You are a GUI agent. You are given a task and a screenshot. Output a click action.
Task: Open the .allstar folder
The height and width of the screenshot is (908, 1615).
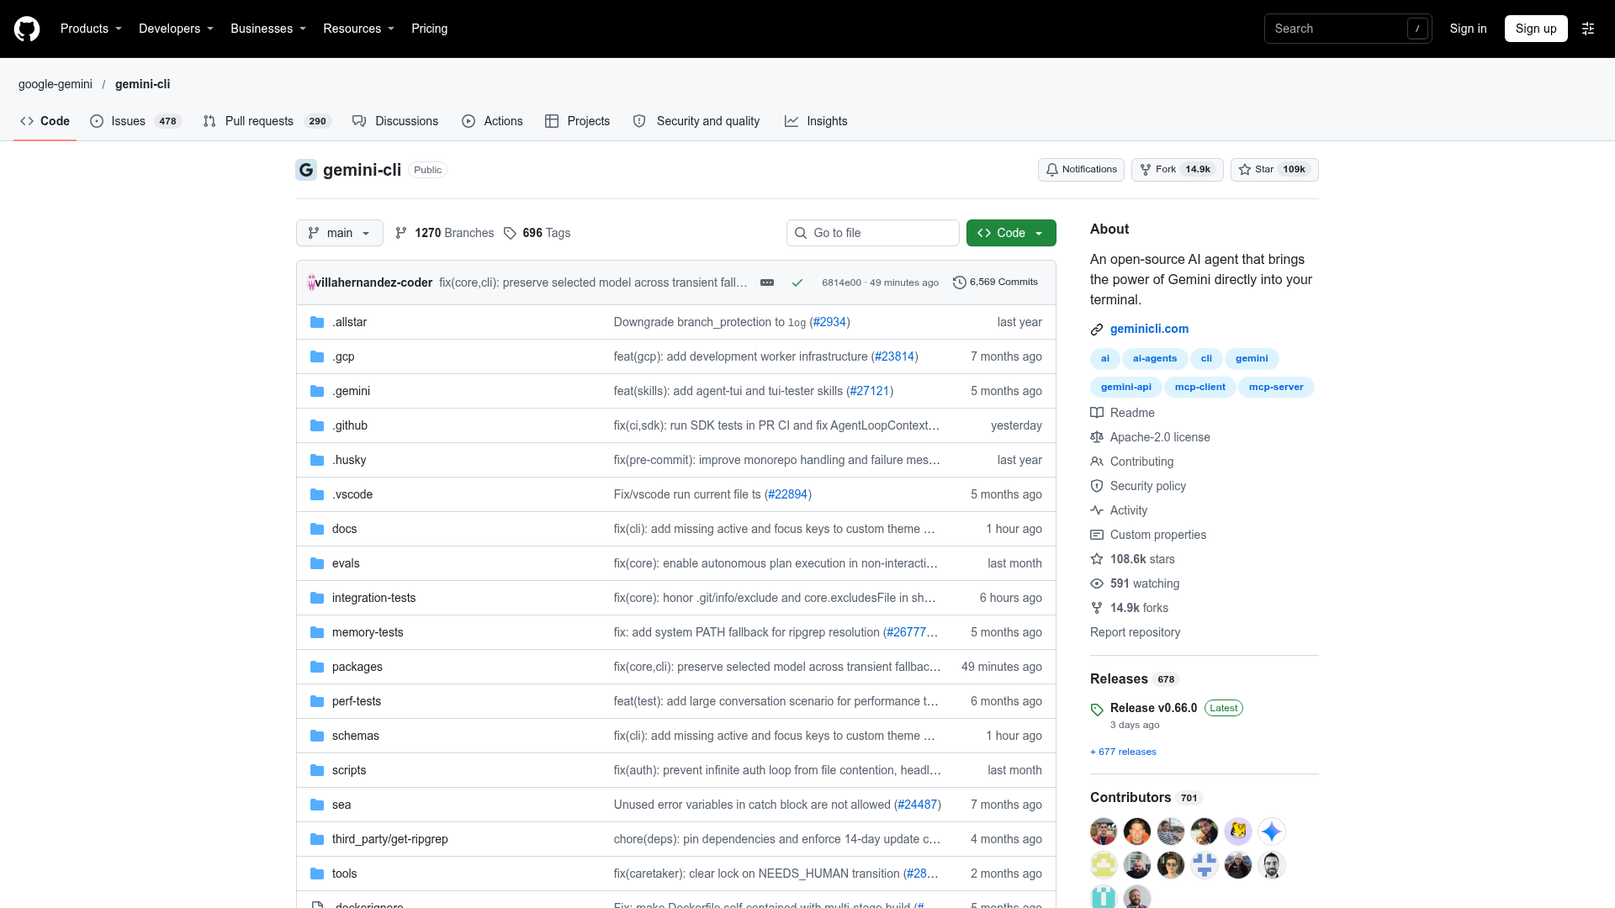point(349,322)
